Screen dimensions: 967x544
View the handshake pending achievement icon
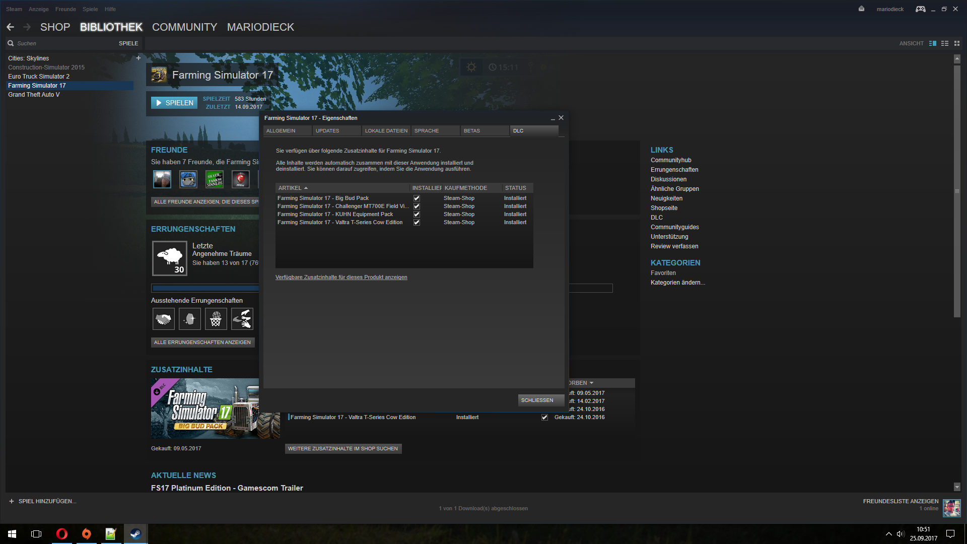click(x=164, y=319)
